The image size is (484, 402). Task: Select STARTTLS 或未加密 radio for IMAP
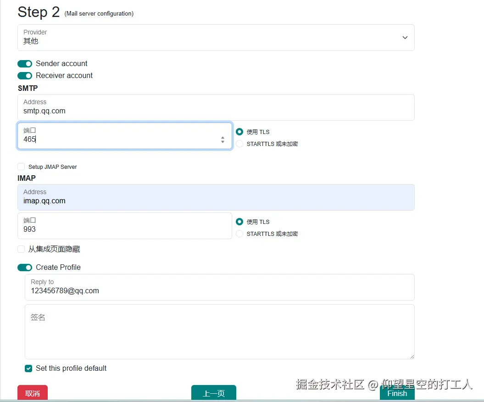point(239,234)
